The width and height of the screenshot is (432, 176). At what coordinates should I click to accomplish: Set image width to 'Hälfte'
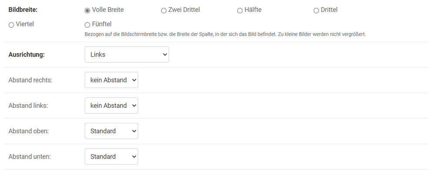(x=240, y=10)
